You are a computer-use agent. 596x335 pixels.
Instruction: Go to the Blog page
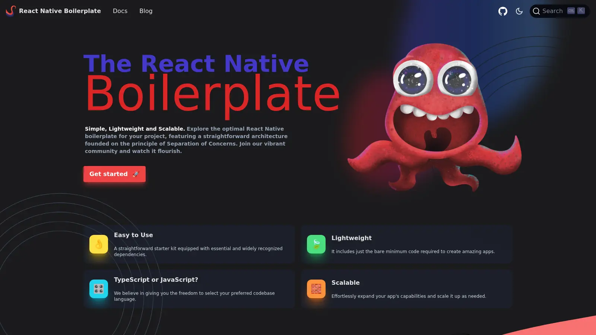pos(146,11)
